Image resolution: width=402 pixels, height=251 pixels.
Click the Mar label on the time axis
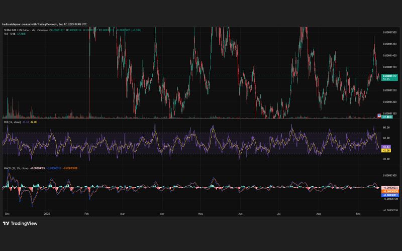122,214
